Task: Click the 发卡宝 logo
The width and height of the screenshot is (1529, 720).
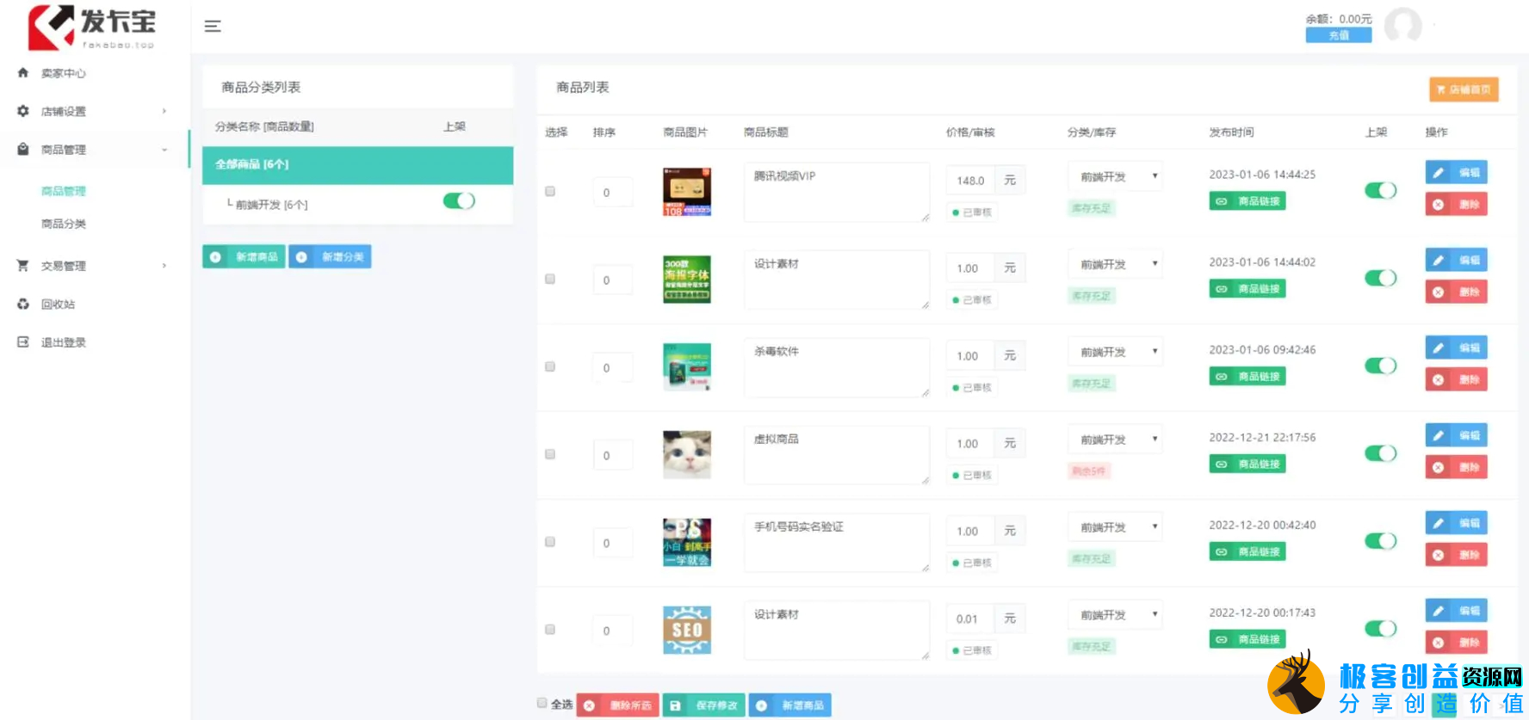Action: click(x=91, y=27)
